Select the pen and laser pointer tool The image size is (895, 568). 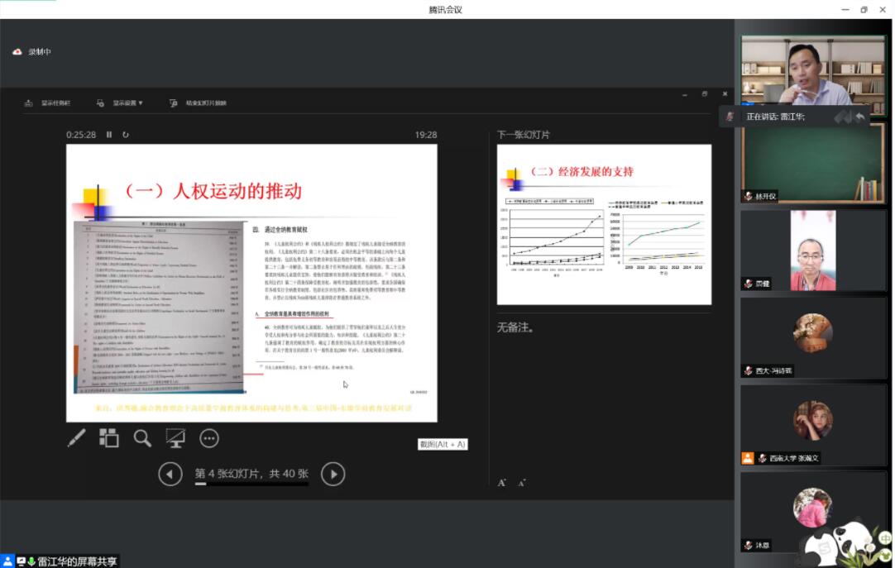[x=76, y=438]
